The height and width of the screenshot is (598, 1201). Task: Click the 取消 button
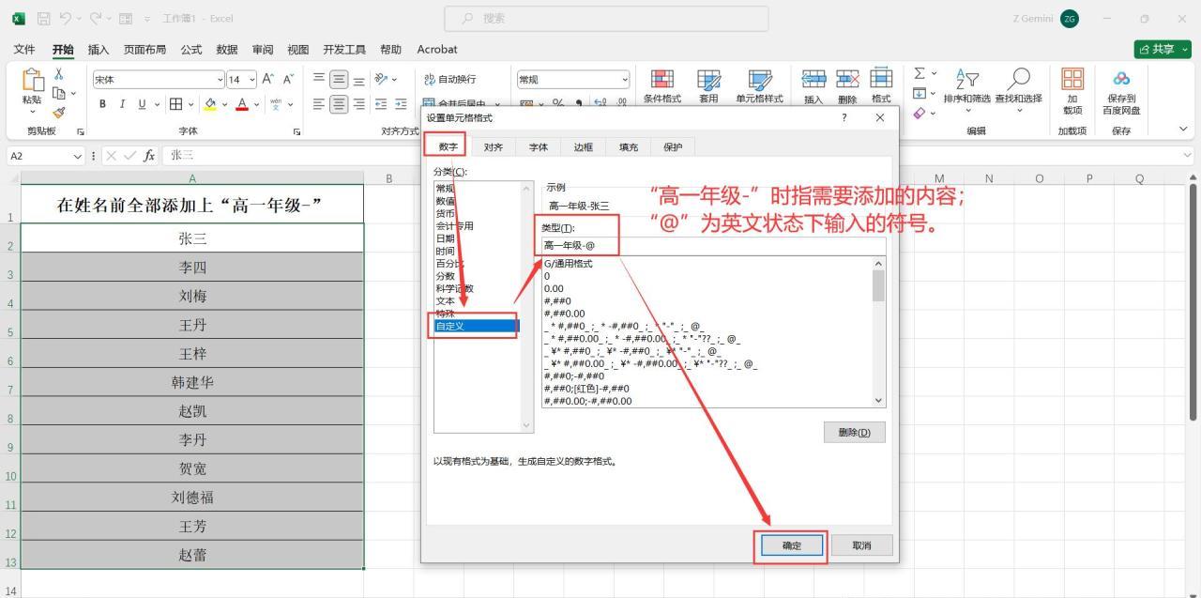tap(861, 545)
